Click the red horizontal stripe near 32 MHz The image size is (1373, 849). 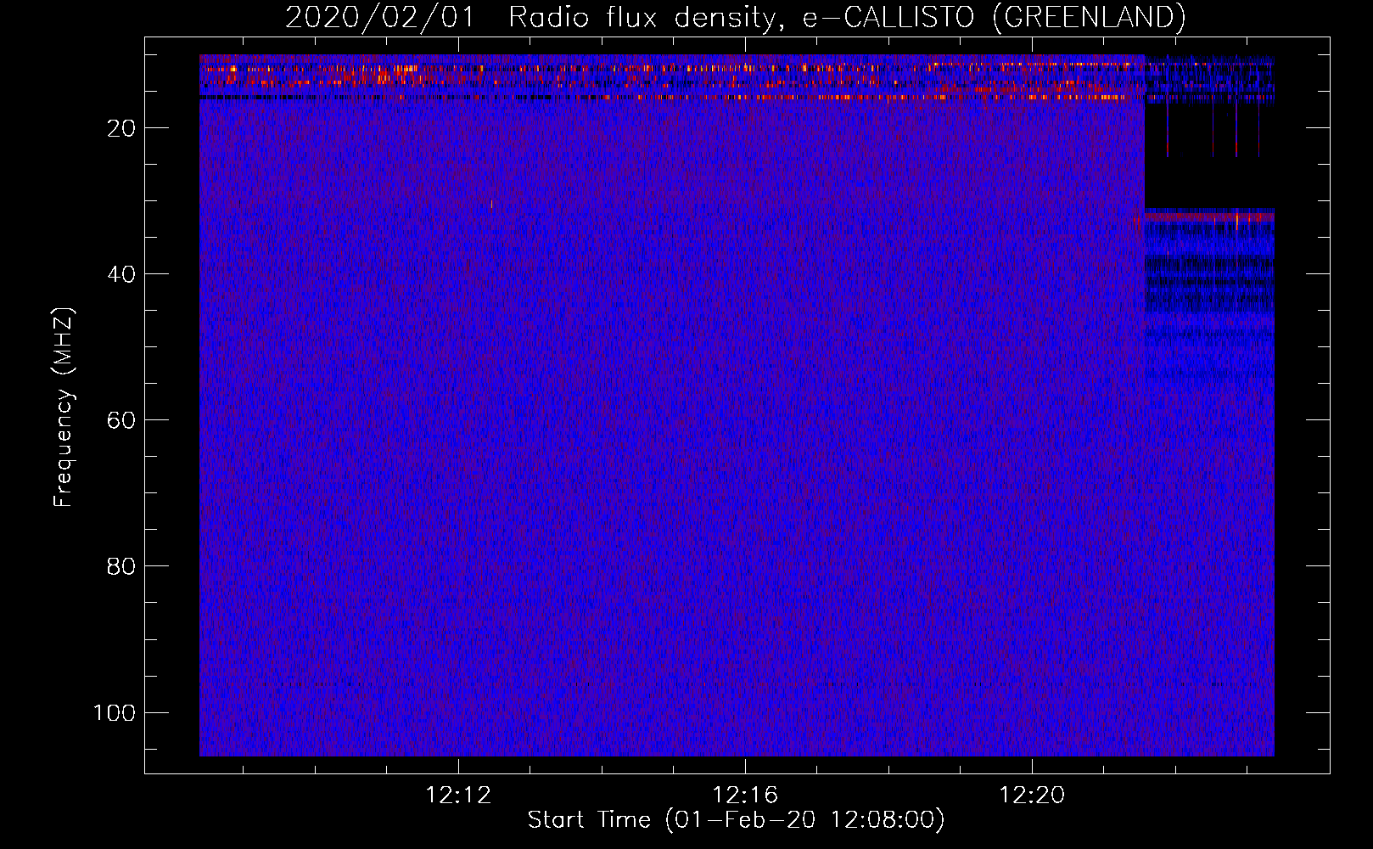1209,217
